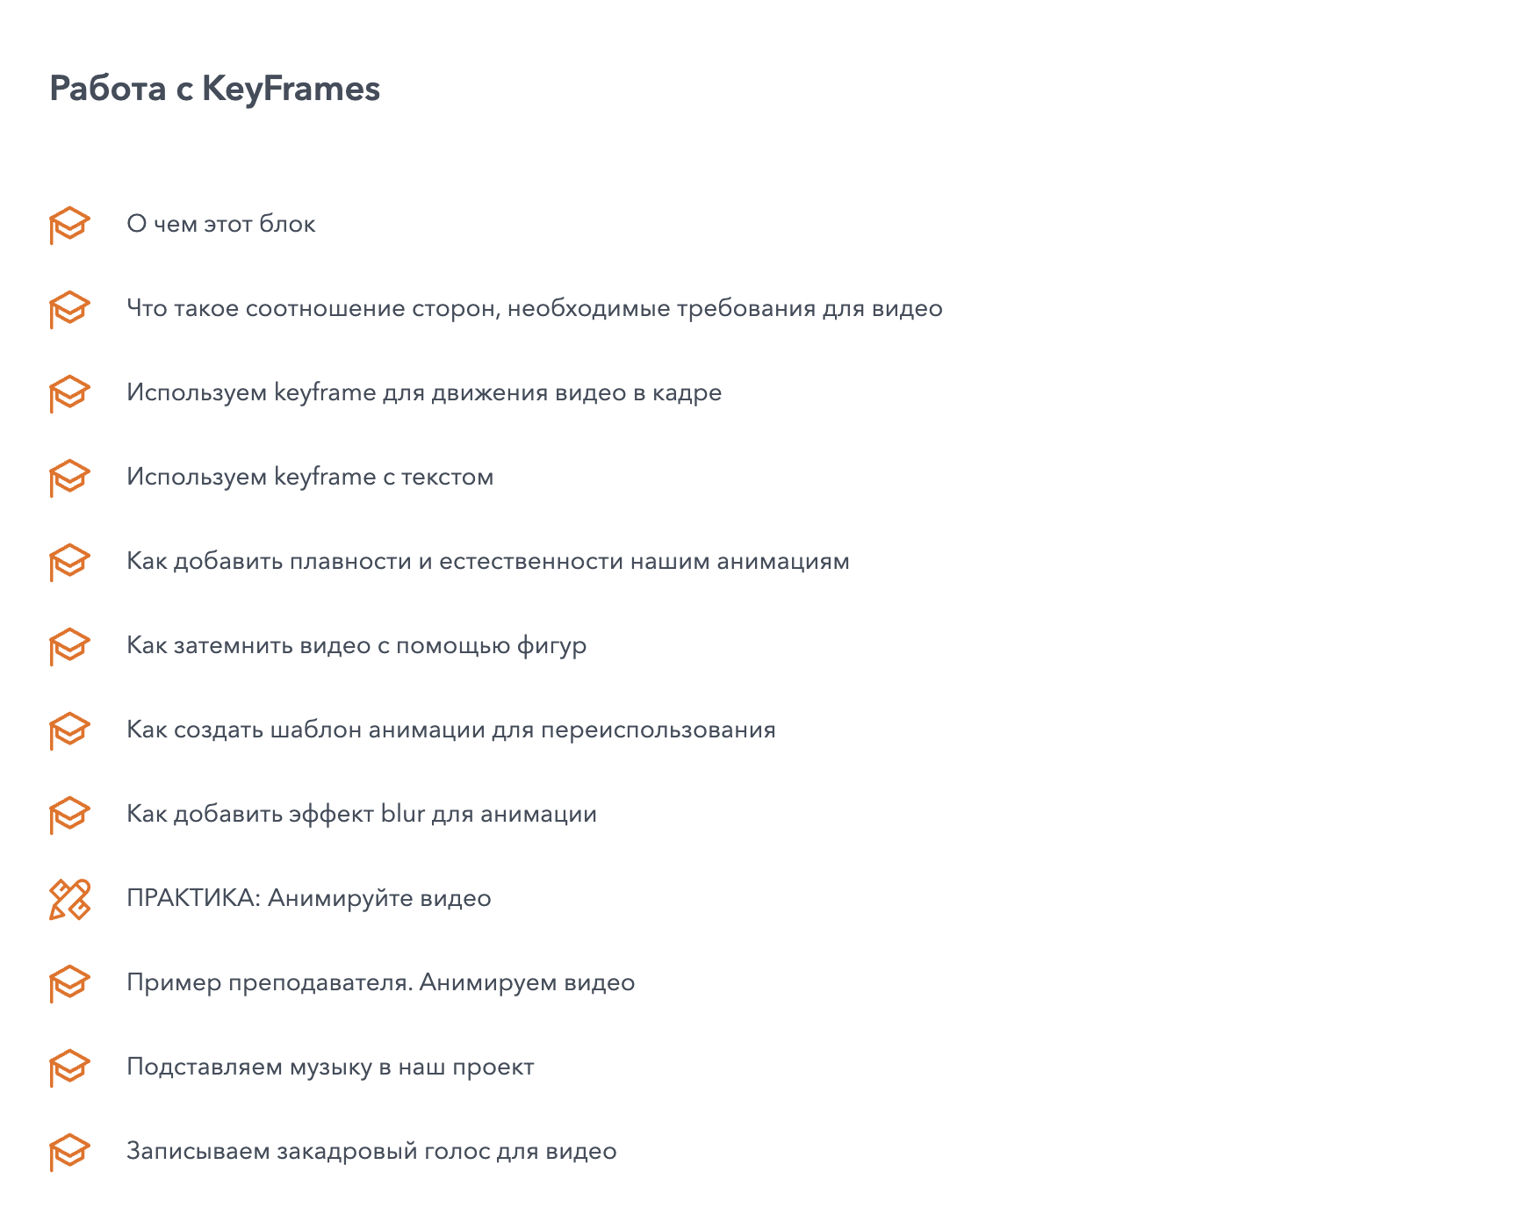
Task: Open the 'ПРАКТИКА: Анимируйте видео' assignment
Action: click(x=308, y=898)
